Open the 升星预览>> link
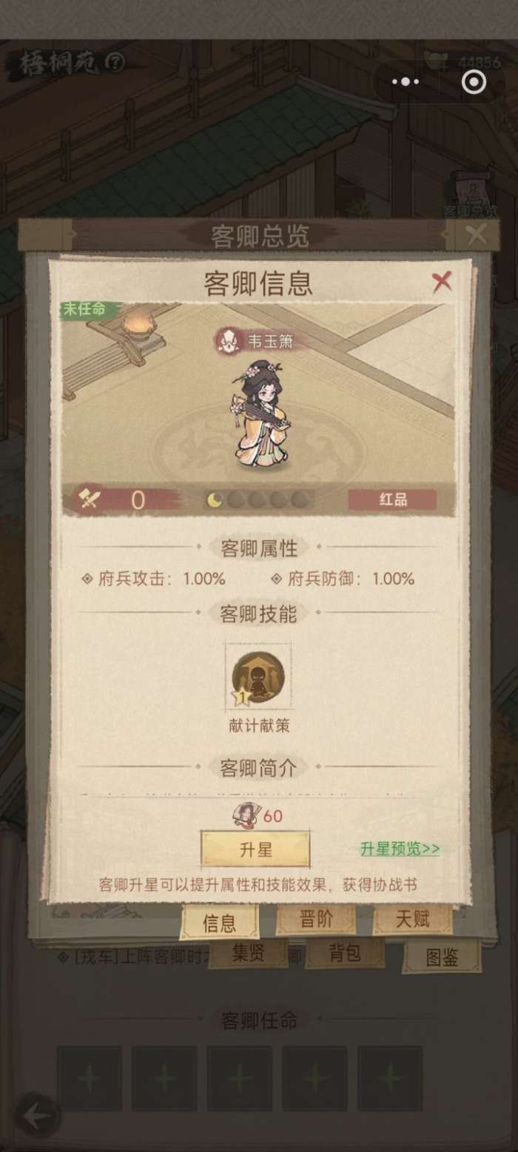Viewport: 518px width, 1152px height. 400,849
